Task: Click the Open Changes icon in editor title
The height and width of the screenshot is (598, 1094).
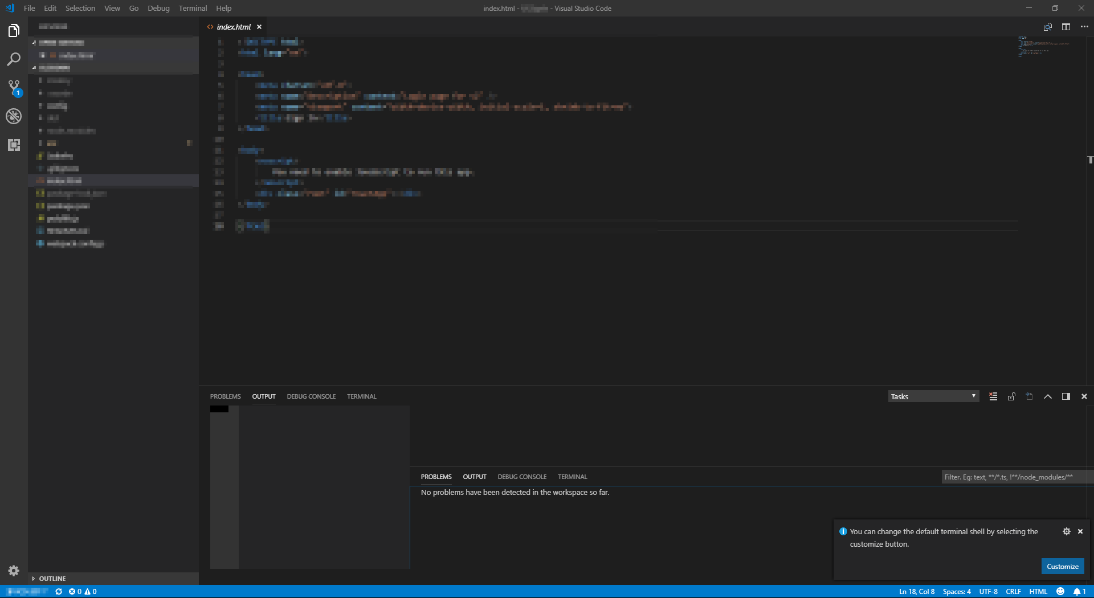Action: click(1047, 27)
